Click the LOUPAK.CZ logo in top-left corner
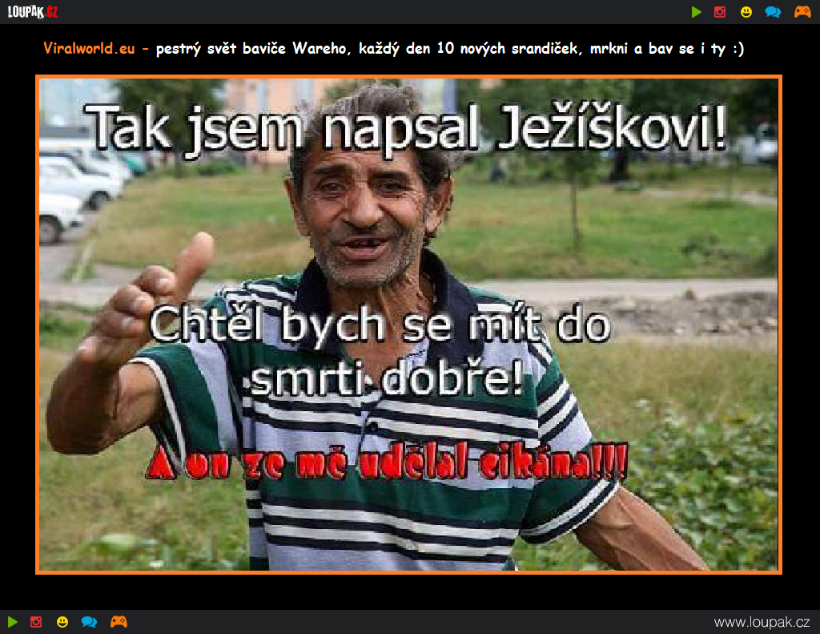 point(33,11)
